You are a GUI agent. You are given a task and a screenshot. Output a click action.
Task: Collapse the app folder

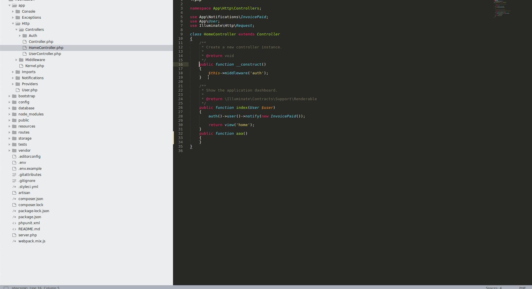[9, 5]
